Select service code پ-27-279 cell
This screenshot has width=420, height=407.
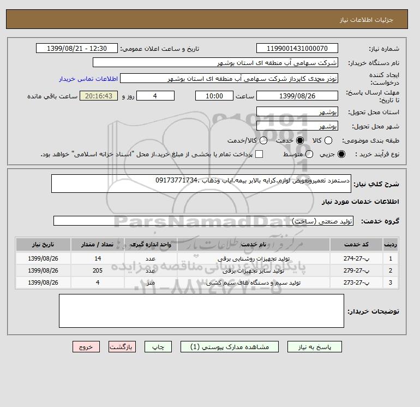[x=357, y=270]
